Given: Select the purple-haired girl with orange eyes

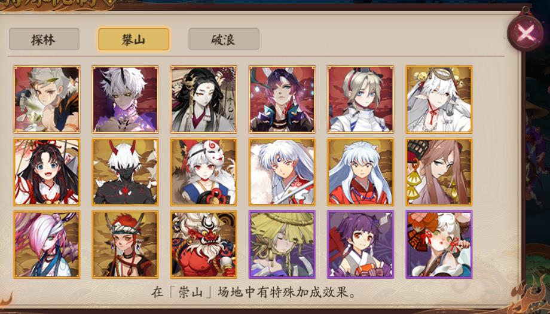Looking at the screenshot, I should tap(360, 244).
